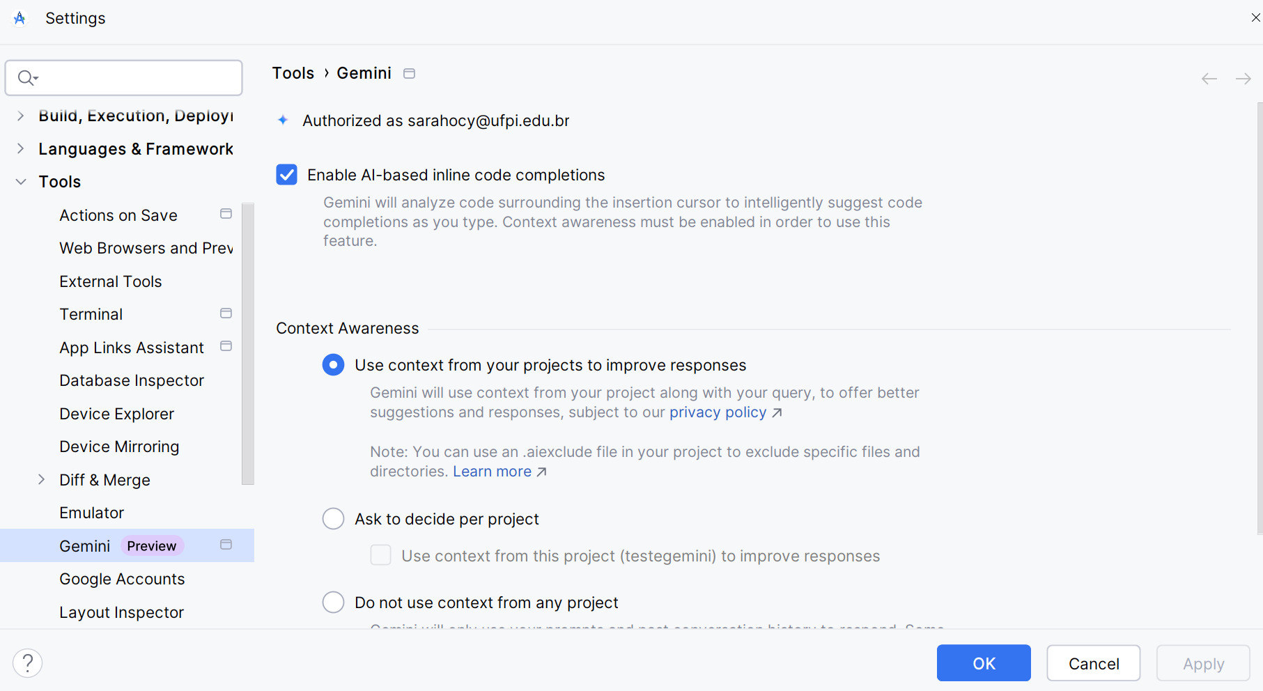Viewport: 1263px width, 691px height.
Task: Open Terminal settings
Action: [x=91, y=314]
